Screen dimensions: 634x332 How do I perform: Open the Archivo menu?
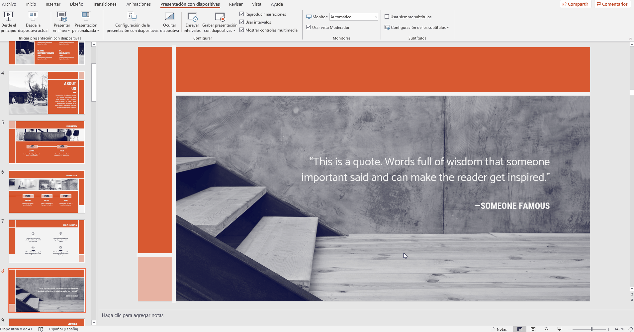(9, 4)
